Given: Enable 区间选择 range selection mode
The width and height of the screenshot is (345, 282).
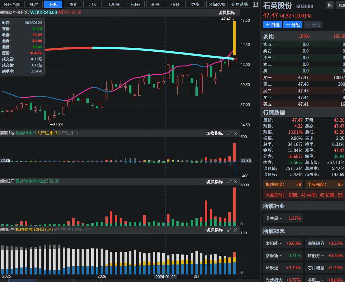Looking at the screenshot, I should pos(217,4).
